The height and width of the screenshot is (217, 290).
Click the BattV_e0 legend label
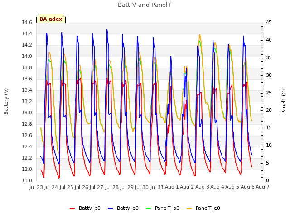[128, 208]
